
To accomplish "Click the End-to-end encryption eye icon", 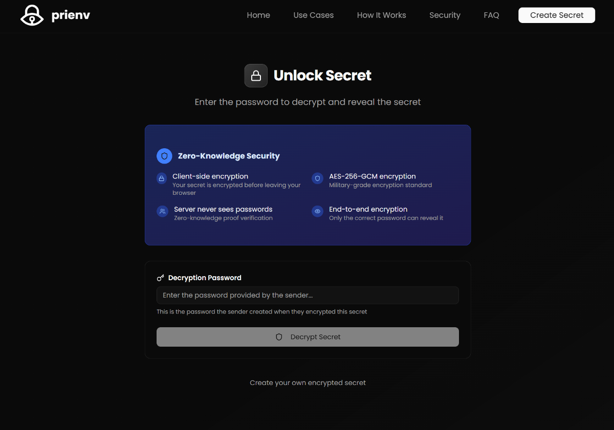I will click(x=317, y=211).
